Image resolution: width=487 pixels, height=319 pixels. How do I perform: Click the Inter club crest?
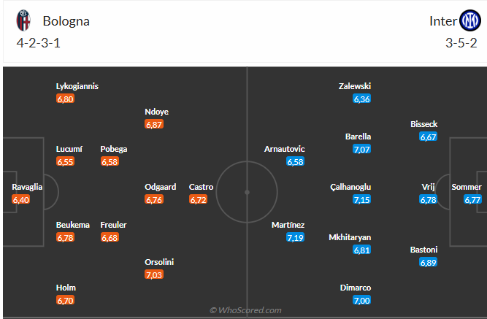point(469,20)
